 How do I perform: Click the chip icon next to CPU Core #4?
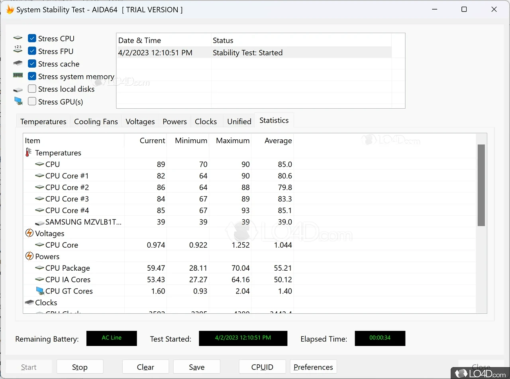[39, 210]
